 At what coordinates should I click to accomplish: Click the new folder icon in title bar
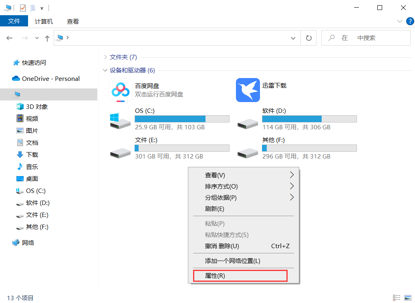33,8
